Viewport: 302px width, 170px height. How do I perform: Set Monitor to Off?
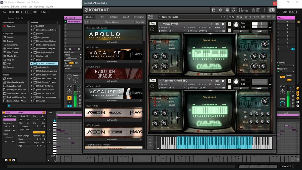[76, 63]
